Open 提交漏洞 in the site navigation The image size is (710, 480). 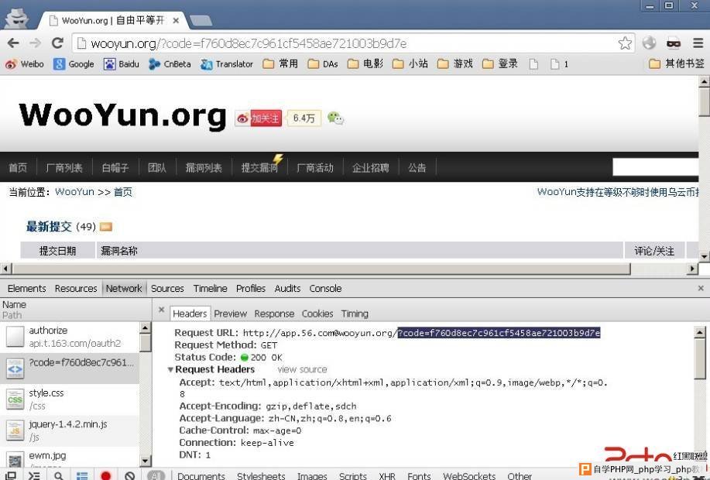coord(259,167)
